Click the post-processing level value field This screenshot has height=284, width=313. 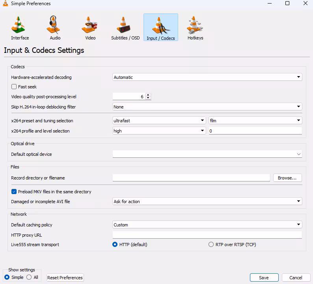(x=129, y=97)
